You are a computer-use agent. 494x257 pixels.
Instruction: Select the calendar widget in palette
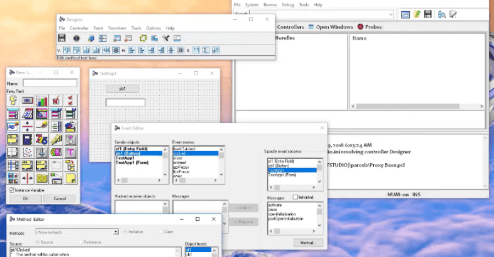[x=27, y=113]
